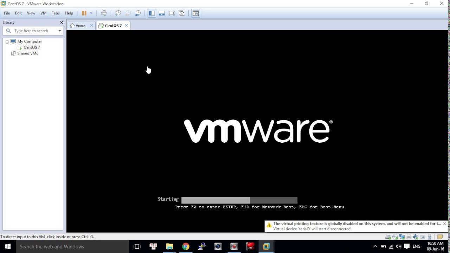Click the printer device status icon
The image size is (450, 253).
pos(409,237)
